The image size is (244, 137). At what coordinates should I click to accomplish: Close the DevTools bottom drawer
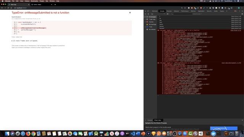click(x=242, y=120)
